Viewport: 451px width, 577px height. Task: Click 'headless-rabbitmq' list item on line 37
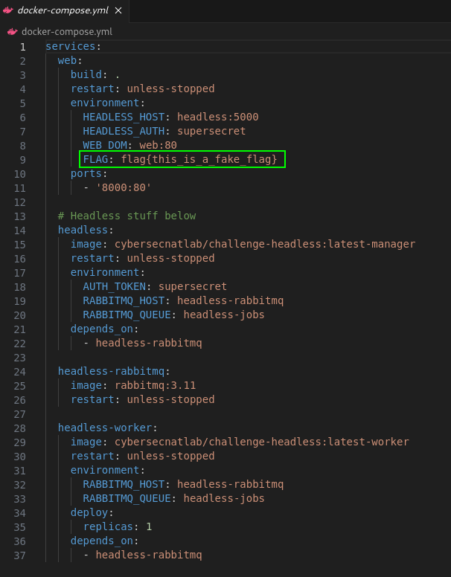[x=149, y=555]
